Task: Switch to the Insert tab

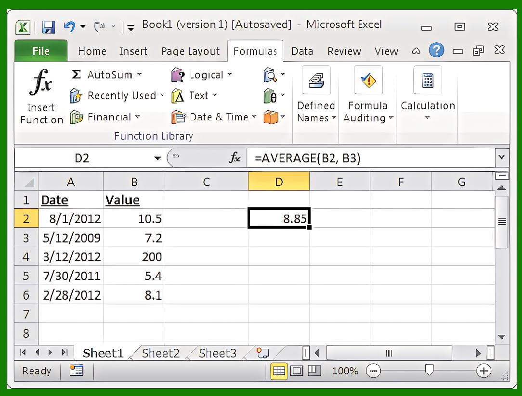Action: tap(133, 51)
